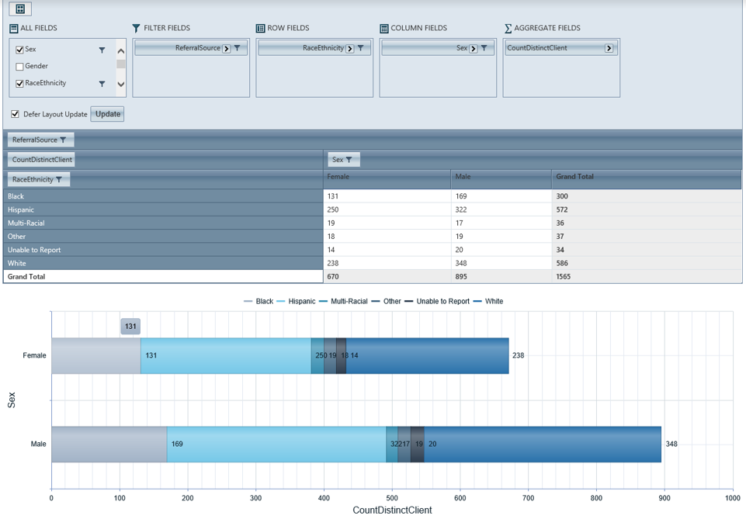Click Male White dark-blue bar segment
Screen dimensions: 746x519
coord(543,444)
